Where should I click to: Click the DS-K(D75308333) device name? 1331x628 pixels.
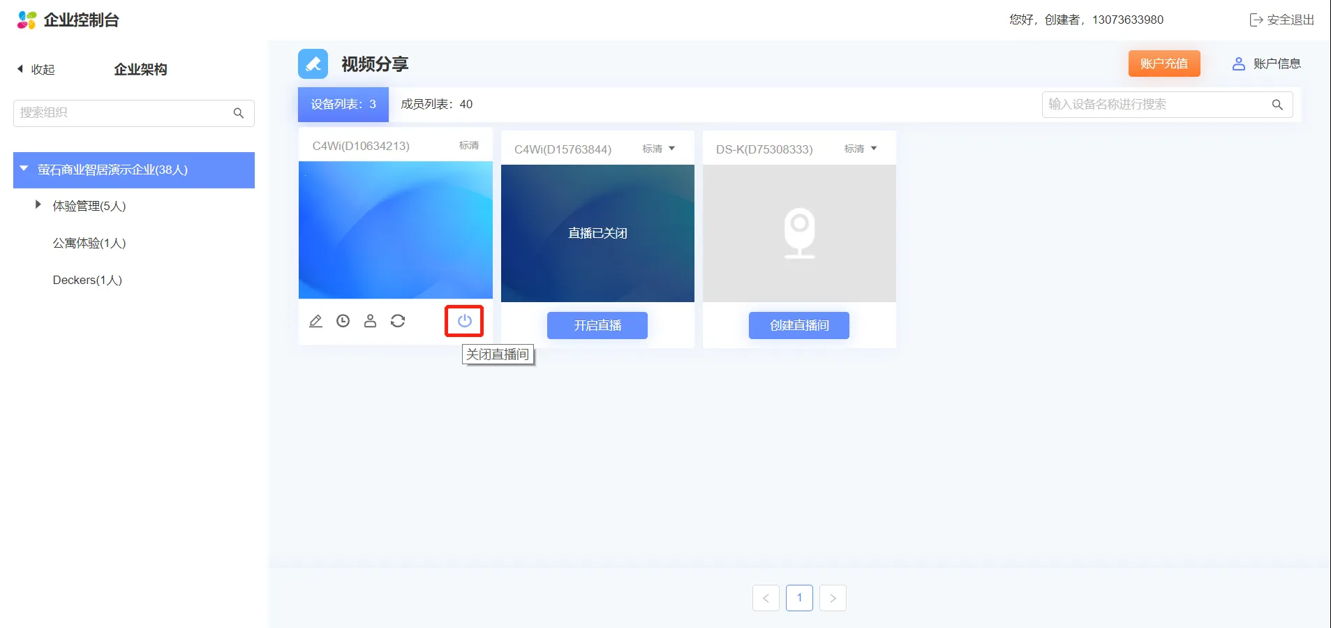(x=764, y=149)
